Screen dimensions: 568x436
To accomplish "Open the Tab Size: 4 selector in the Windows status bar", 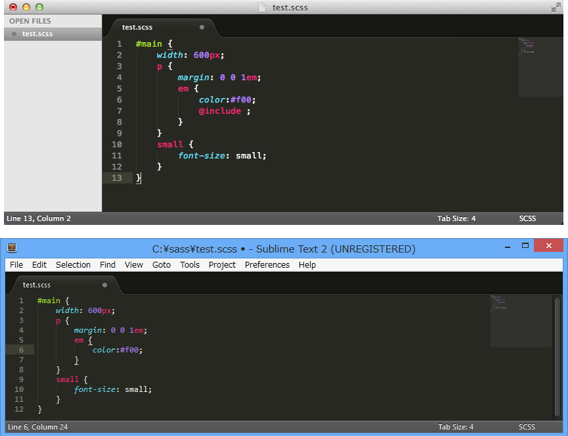I will click(456, 427).
